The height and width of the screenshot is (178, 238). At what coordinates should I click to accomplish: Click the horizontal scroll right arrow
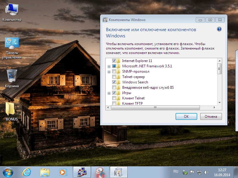pyautogui.click(x=214, y=107)
